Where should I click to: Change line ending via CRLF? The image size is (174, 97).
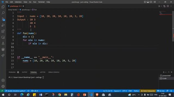tap(130, 91)
